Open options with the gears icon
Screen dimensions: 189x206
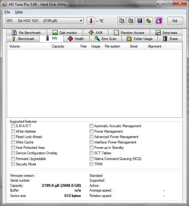click(149, 21)
